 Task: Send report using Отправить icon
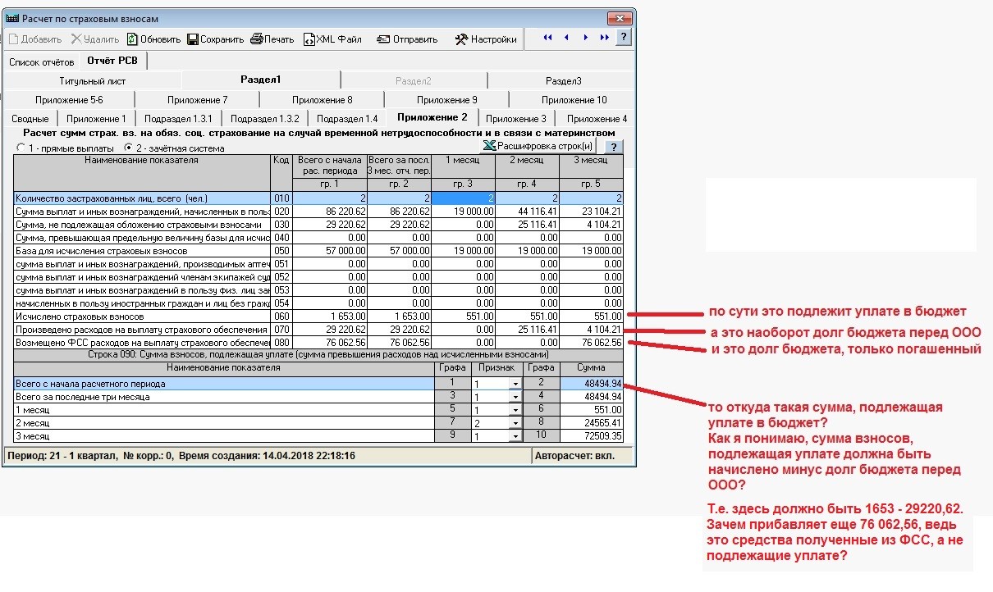[382, 39]
